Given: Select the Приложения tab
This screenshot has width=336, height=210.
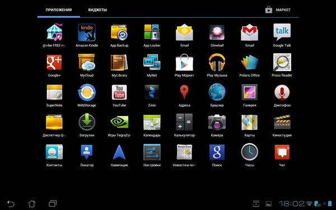Looking at the screenshot, I should [x=59, y=10].
